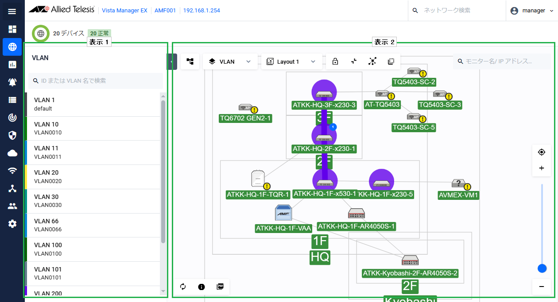The height and width of the screenshot is (302, 558).
Task: Center the map with the locate icon
Action: (541, 152)
